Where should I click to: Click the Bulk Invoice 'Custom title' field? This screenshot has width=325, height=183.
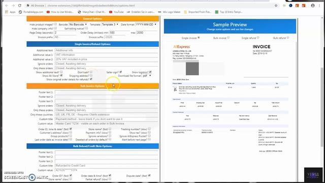click(107, 119)
